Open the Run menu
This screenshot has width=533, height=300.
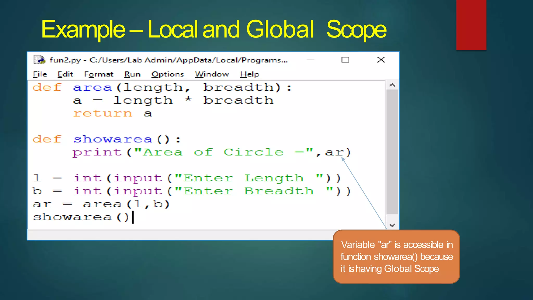click(x=132, y=74)
